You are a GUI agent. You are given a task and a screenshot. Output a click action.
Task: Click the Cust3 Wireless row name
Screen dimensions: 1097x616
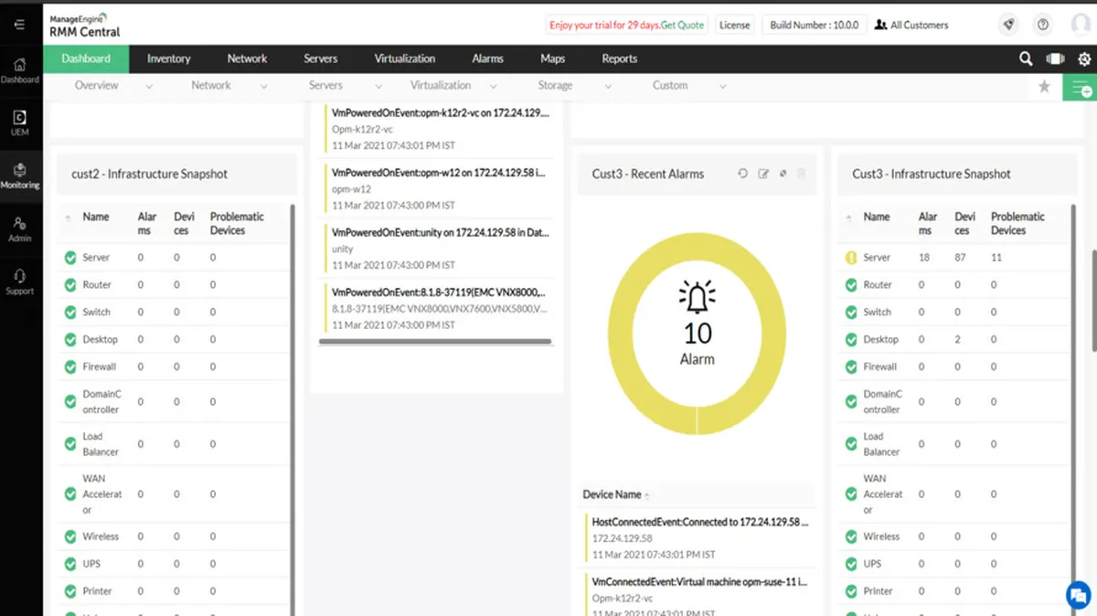point(881,536)
